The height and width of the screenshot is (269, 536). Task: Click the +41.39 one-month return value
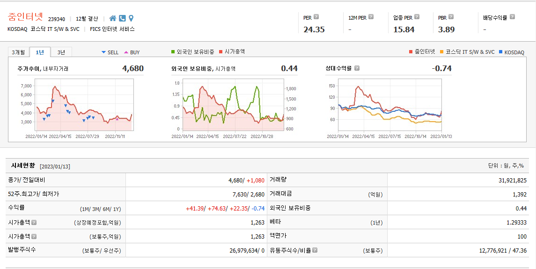(x=194, y=209)
